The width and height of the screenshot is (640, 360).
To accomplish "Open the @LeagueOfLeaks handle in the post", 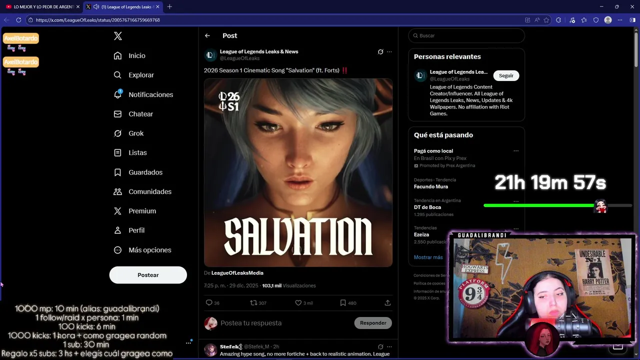I will [x=239, y=58].
